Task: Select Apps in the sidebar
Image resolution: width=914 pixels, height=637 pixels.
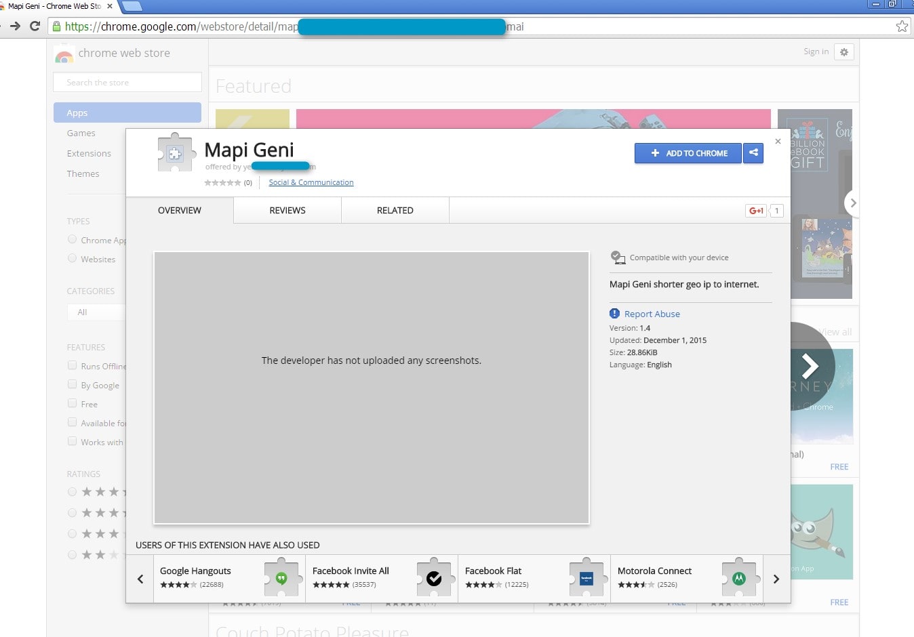Action: click(127, 112)
